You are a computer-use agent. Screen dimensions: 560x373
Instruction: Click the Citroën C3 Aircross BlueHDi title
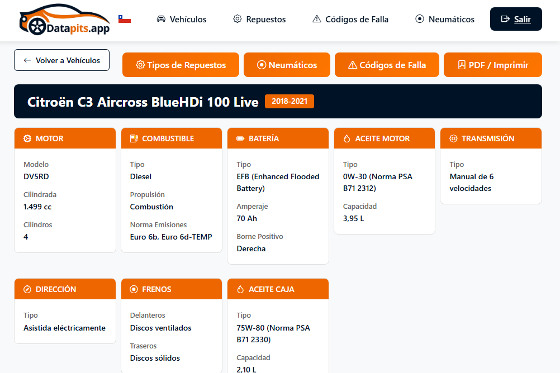pos(143,102)
